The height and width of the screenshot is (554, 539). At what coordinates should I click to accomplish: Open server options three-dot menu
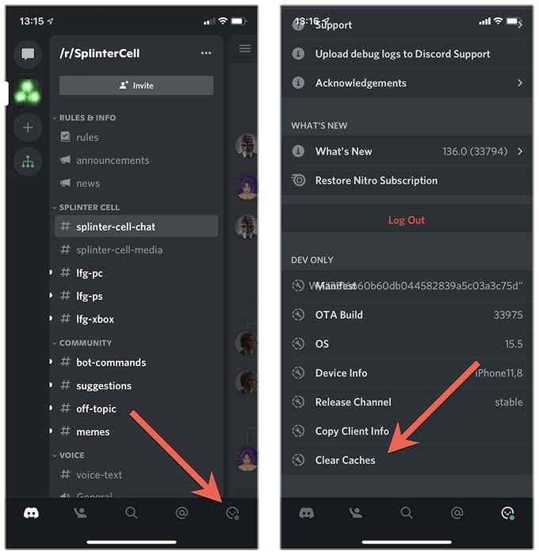tap(206, 53)
